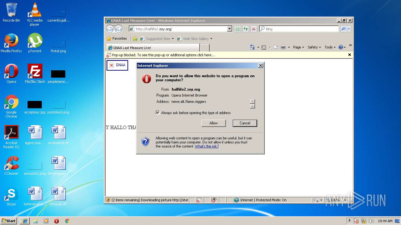Viewport: 401px width, 225px height.
Task: Click the Opera icon in taskbar
Action: pyautogui.click(x=57, y=221)
